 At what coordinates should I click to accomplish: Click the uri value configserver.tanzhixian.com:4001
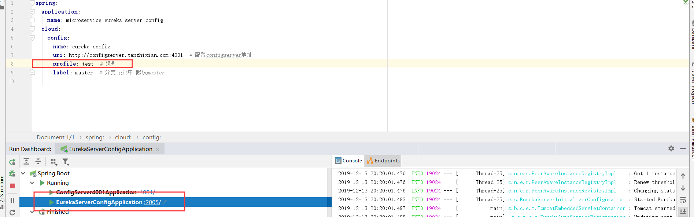pyautogui.click(x=126, y=55)
